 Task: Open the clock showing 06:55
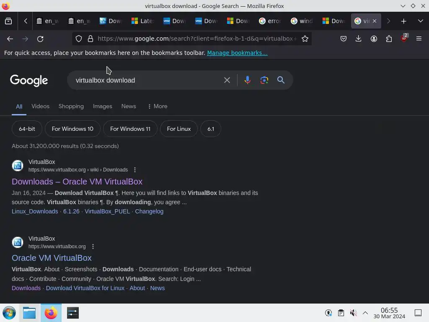point(389,313)
